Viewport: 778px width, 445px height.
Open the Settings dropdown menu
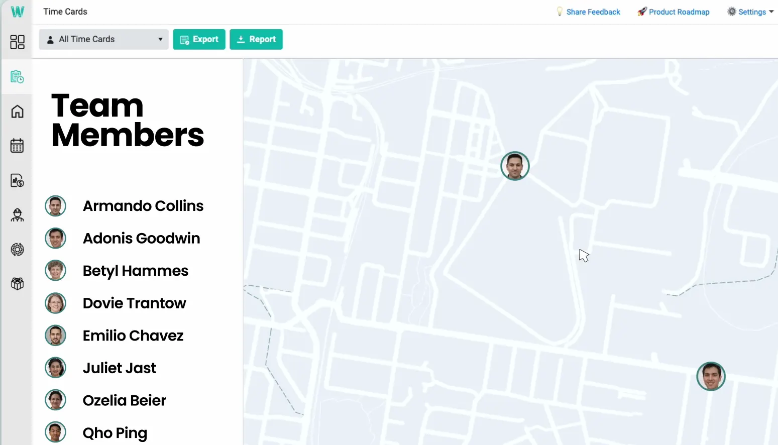tap(750, 12)
